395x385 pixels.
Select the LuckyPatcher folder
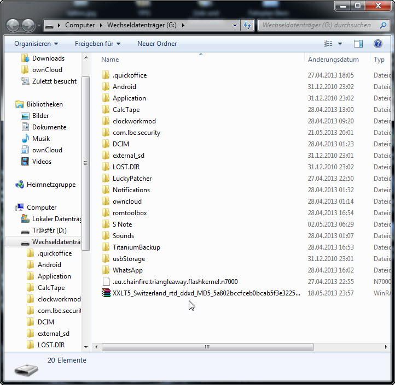tap(132, 179)
